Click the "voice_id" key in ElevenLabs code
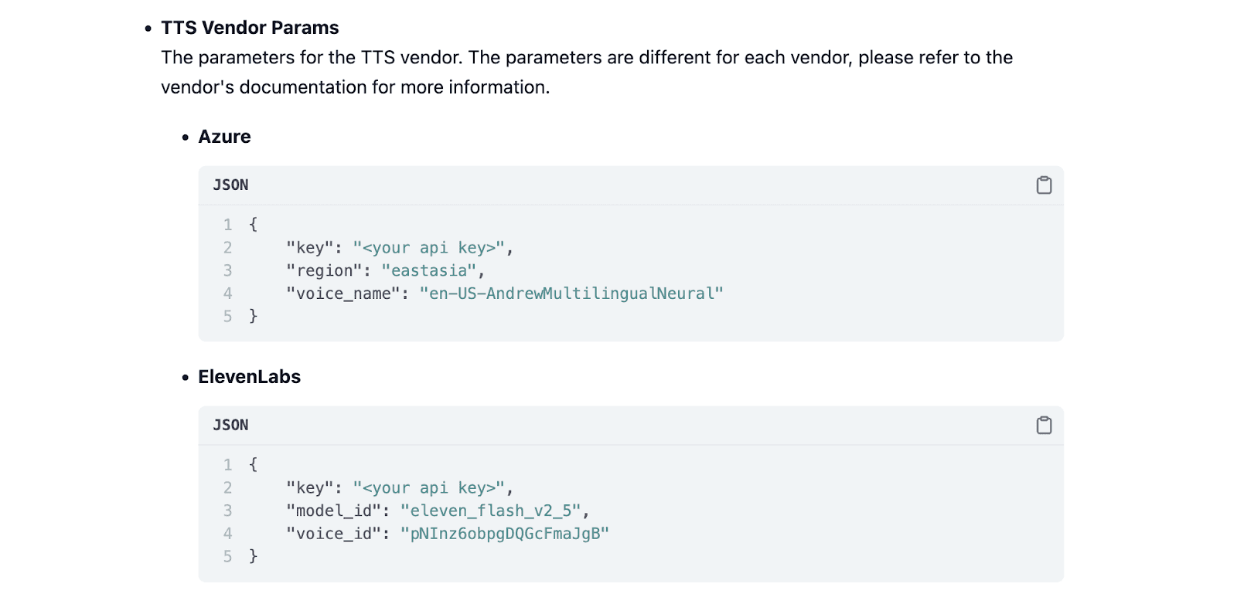1237x604 pixels. tap(333, 534)
